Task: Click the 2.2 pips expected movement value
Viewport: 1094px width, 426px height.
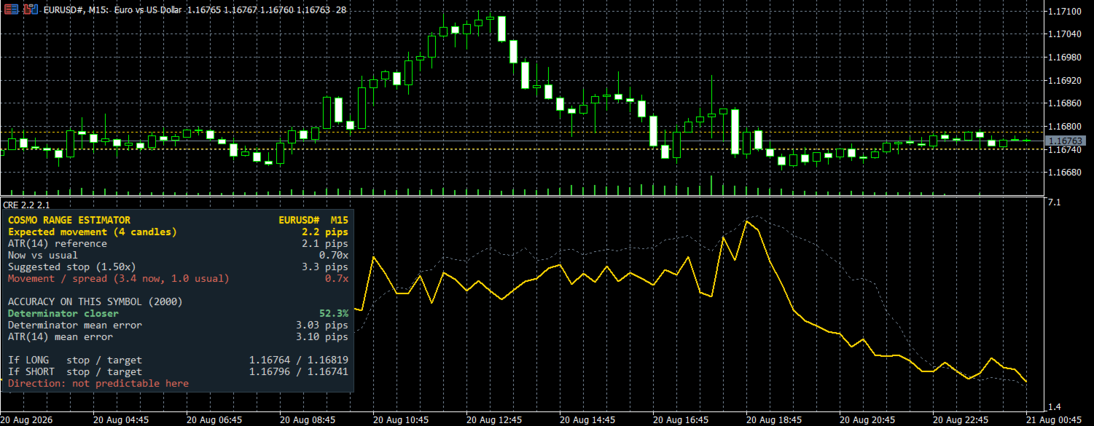Action: pyautogui.click(x=325, y=232)
